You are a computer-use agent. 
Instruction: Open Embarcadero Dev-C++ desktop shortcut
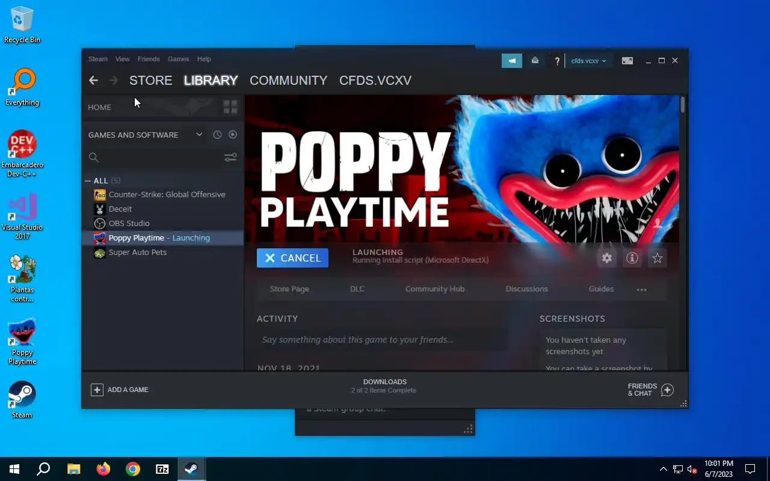(22, 153)
